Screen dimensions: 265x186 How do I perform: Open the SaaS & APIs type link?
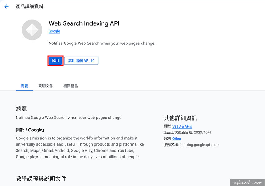[x=182, y=126]
